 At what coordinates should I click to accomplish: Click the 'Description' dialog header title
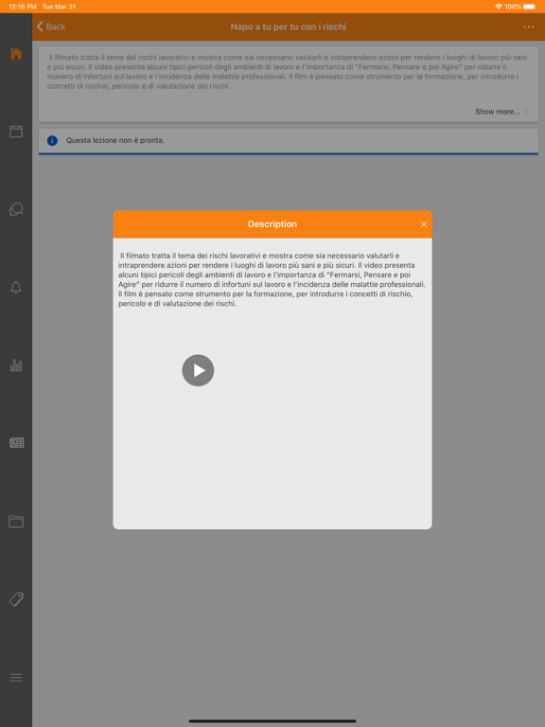272,224
